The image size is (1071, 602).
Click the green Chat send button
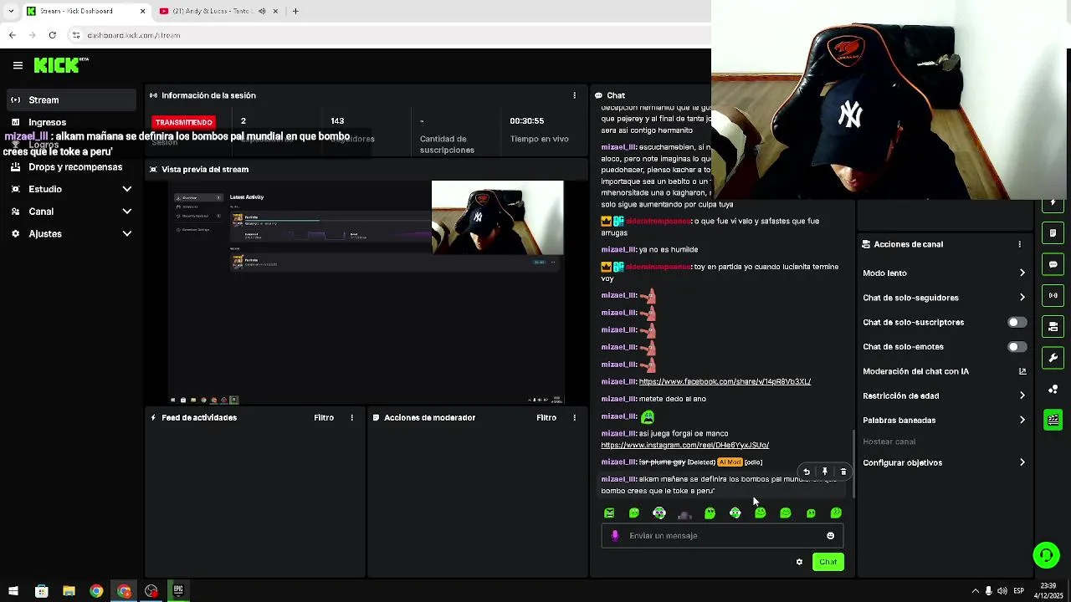pos(828,562)
